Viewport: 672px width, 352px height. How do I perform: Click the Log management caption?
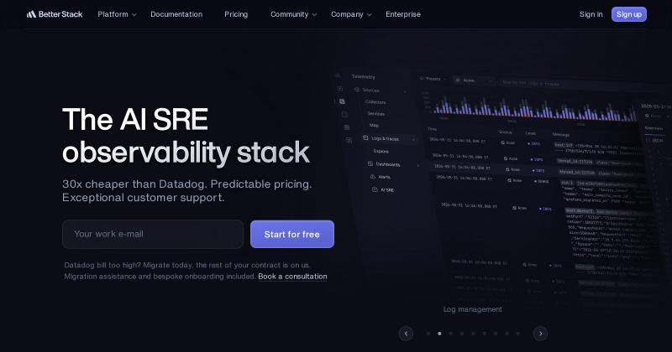tap(472, 309)
